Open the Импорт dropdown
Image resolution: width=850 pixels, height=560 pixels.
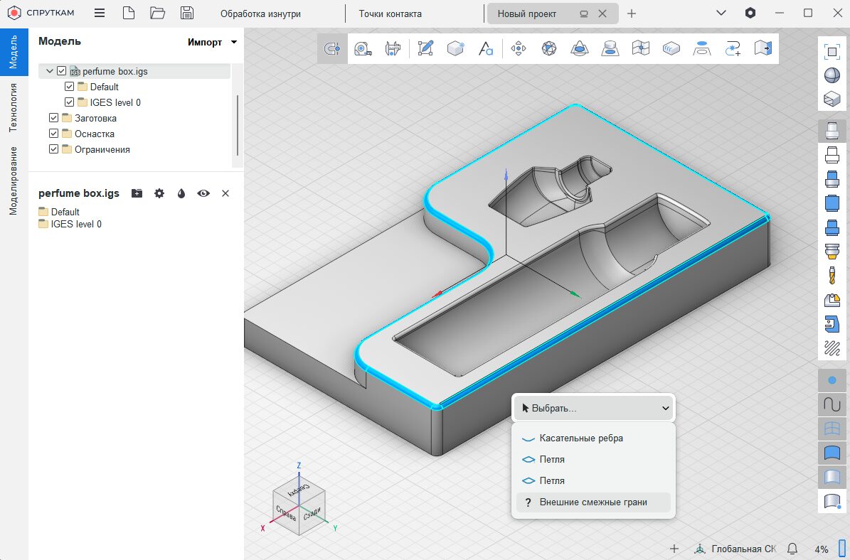click(212, 43)
